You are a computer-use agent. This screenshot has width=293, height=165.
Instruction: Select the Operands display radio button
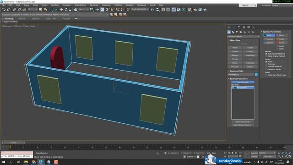point(266,64)
